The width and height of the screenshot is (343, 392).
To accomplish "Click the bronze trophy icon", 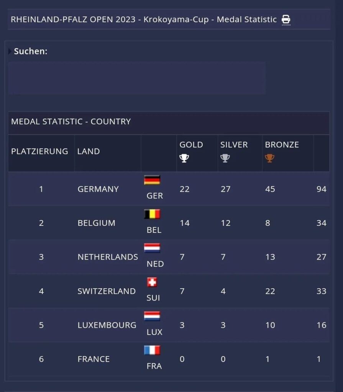I will click(x=270, y=158).
